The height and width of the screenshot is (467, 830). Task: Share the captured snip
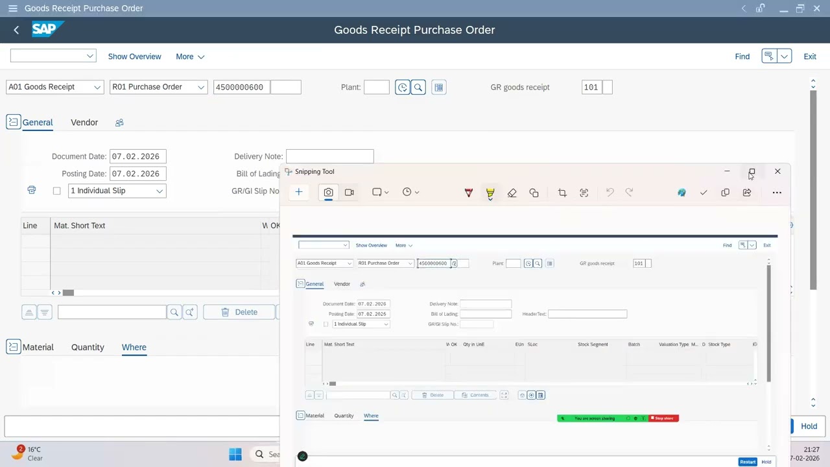(747, 193)
